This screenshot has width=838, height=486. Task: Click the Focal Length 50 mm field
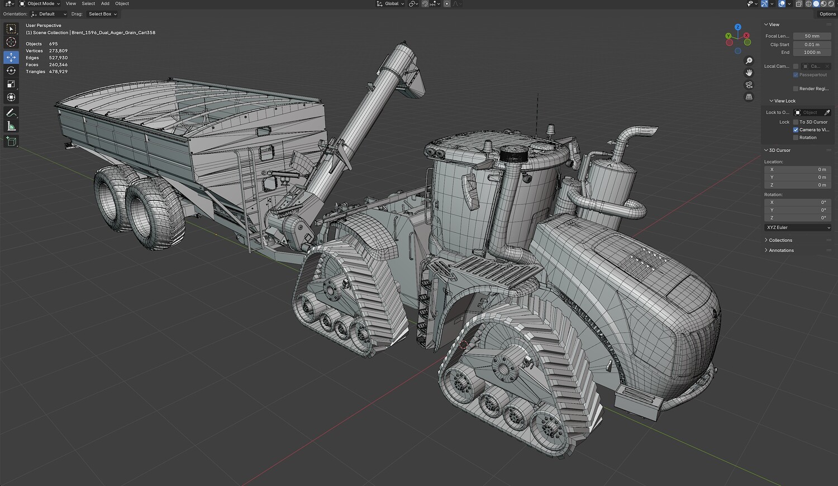[812, 36]
